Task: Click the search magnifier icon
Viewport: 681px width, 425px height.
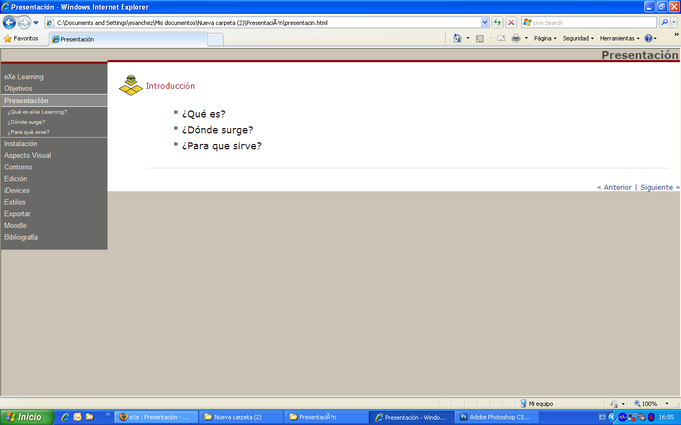Action: pos(665,22)
